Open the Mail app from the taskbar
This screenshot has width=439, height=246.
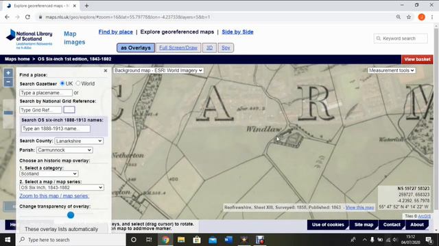pos(213,240)
